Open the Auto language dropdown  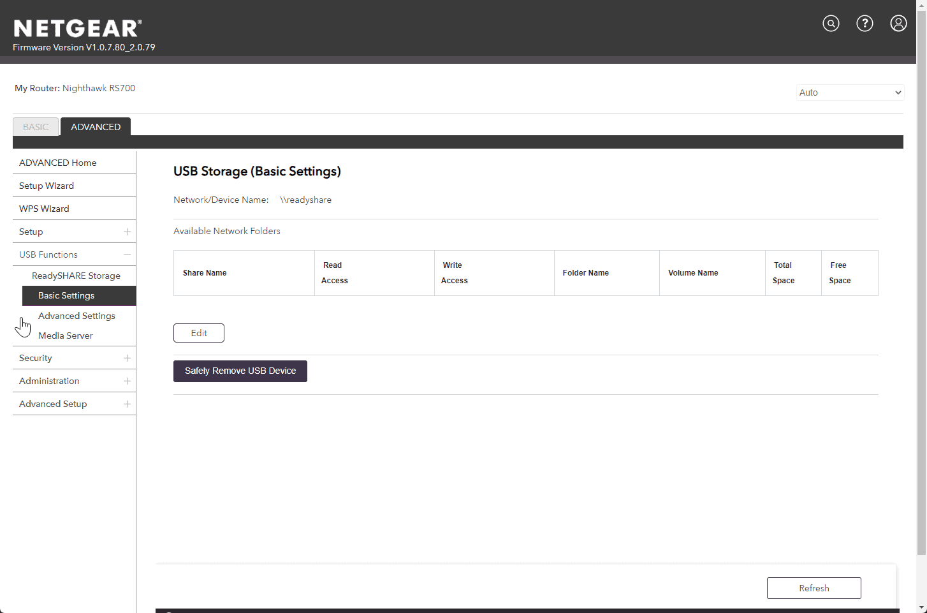point(850,92)
